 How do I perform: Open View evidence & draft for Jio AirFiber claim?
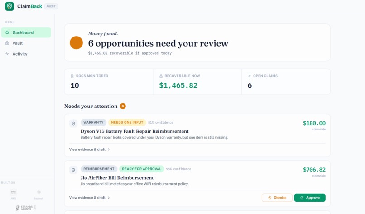[x=87, y=198]
